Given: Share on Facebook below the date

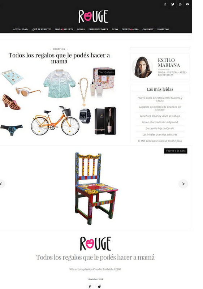Looking at the screenshot, I should [90, 286].
